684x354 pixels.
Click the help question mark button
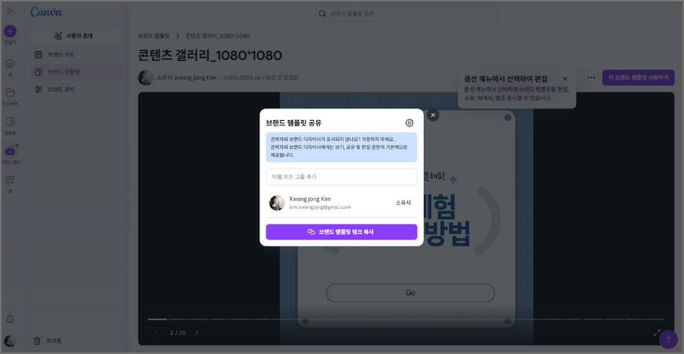(x=668, y=339)
